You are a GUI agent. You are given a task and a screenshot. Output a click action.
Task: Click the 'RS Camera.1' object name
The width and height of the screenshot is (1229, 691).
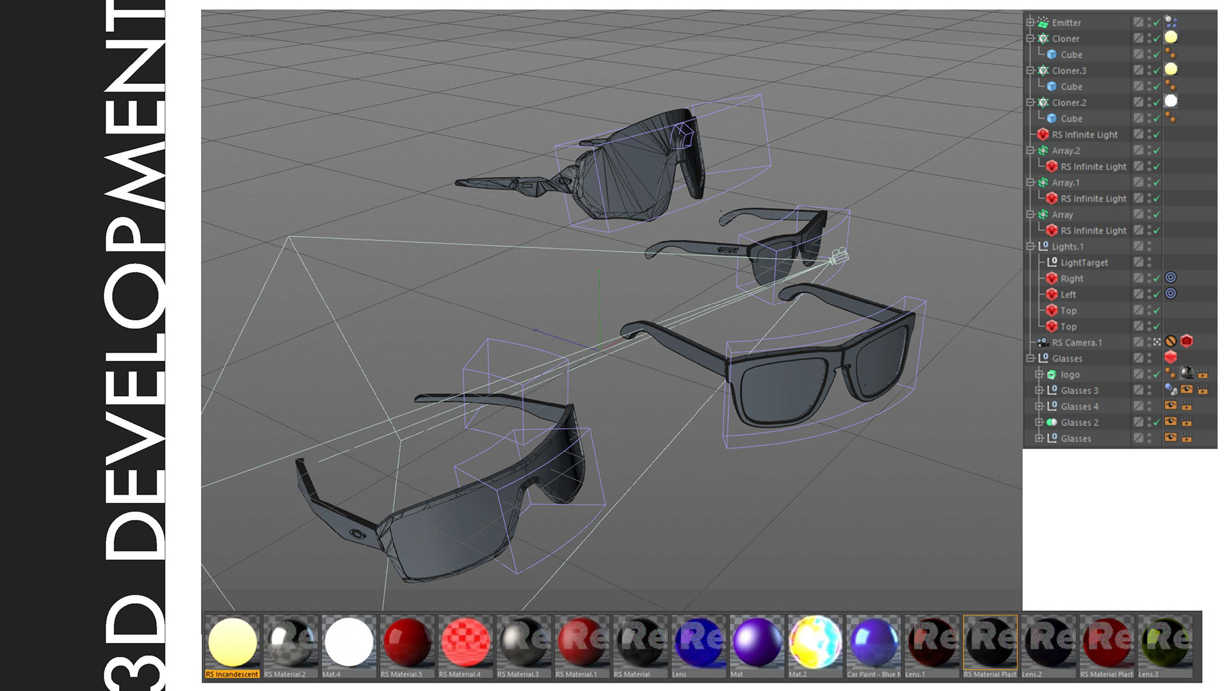[x=1077, y=342]
